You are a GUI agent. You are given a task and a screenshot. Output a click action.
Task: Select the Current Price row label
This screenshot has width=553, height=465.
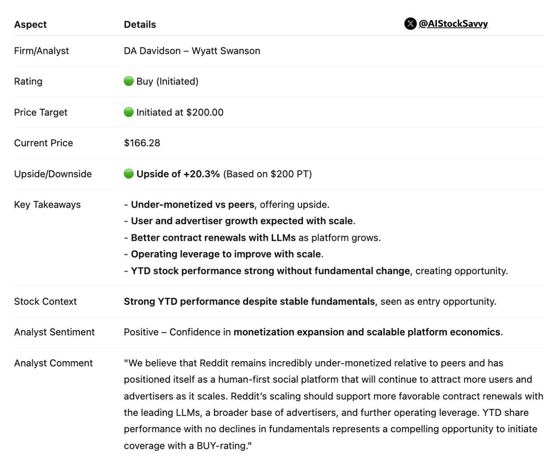43,143
